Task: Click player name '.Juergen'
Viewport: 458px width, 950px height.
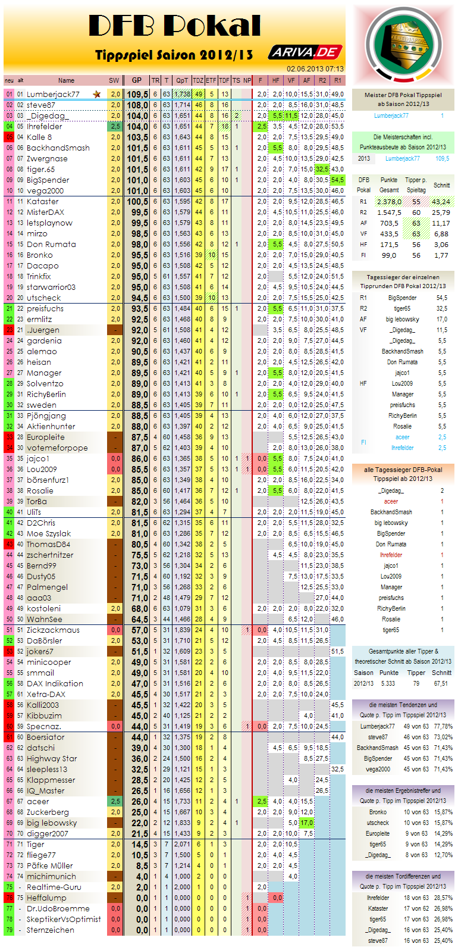Action: [43, 330]
